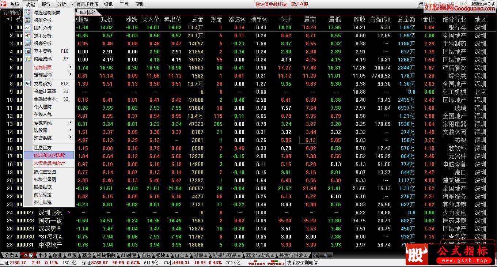Select the B股 bottom tab
Image resolution: width=497 pixels, height=267 pixels.
[72, 255]
